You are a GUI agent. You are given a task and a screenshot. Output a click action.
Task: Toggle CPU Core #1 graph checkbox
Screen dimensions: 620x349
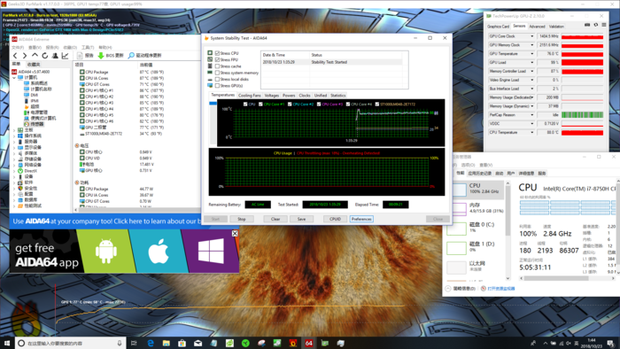[260, 105]
